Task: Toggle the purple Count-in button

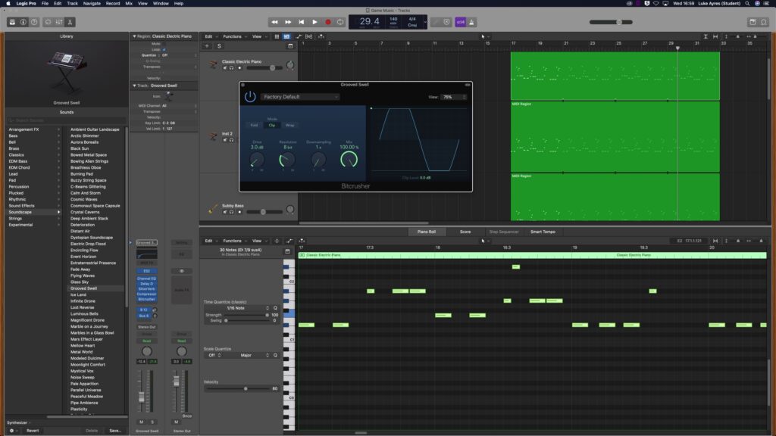Action: click(460, 22)
